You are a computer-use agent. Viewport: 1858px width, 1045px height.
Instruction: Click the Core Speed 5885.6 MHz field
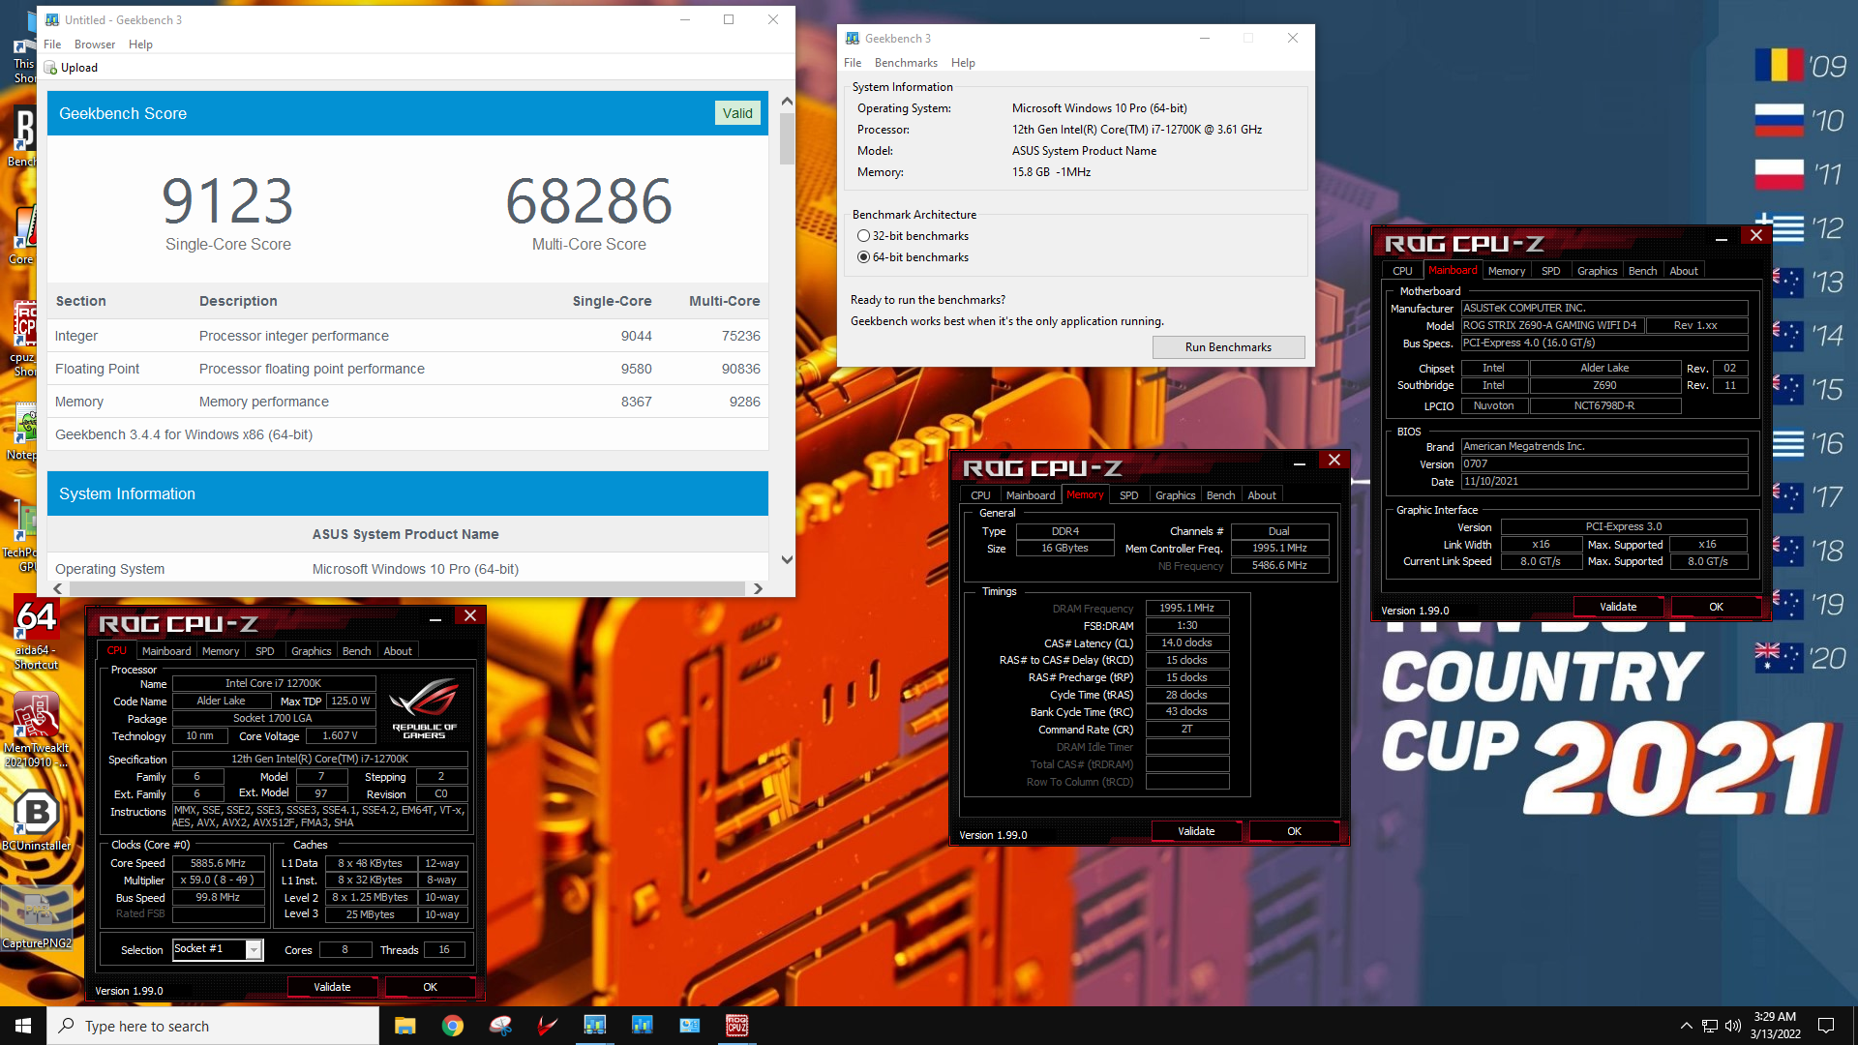[x=218, y=863]
